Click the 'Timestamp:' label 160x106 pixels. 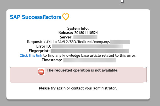tap(52, 60)
